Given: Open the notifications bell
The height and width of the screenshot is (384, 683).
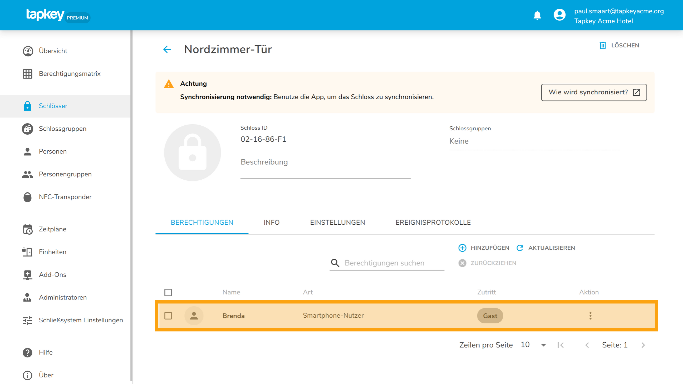Looking at the screenshot, I should tap(537, 15).
